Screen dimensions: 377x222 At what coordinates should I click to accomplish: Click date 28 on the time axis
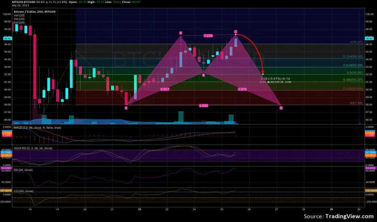(304, 209)
